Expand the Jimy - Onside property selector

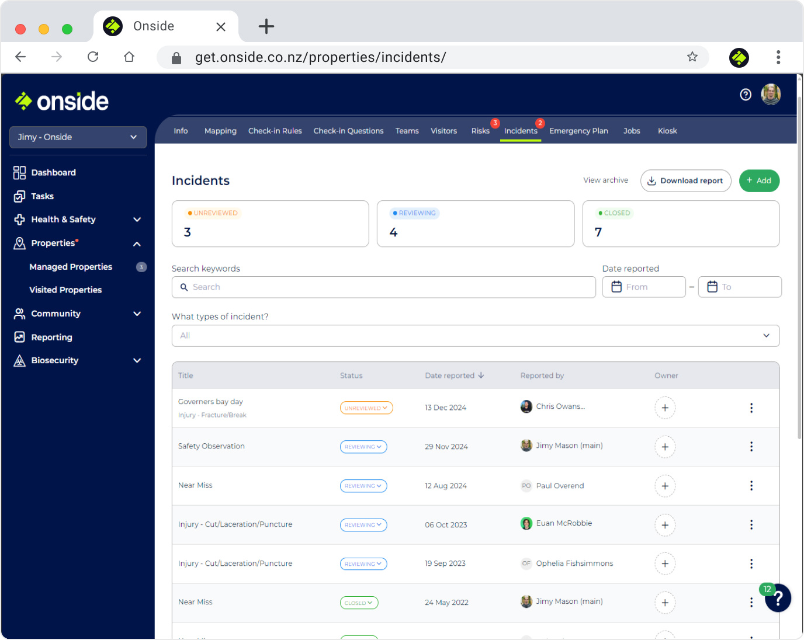pyautogui.click(x=78, y=137)
